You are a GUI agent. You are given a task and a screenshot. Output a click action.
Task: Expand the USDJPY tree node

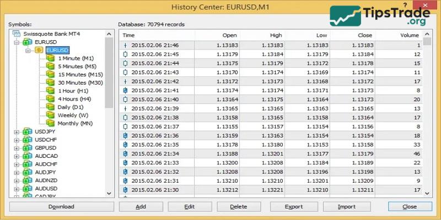pyautogui.click(x=17, y=132)
